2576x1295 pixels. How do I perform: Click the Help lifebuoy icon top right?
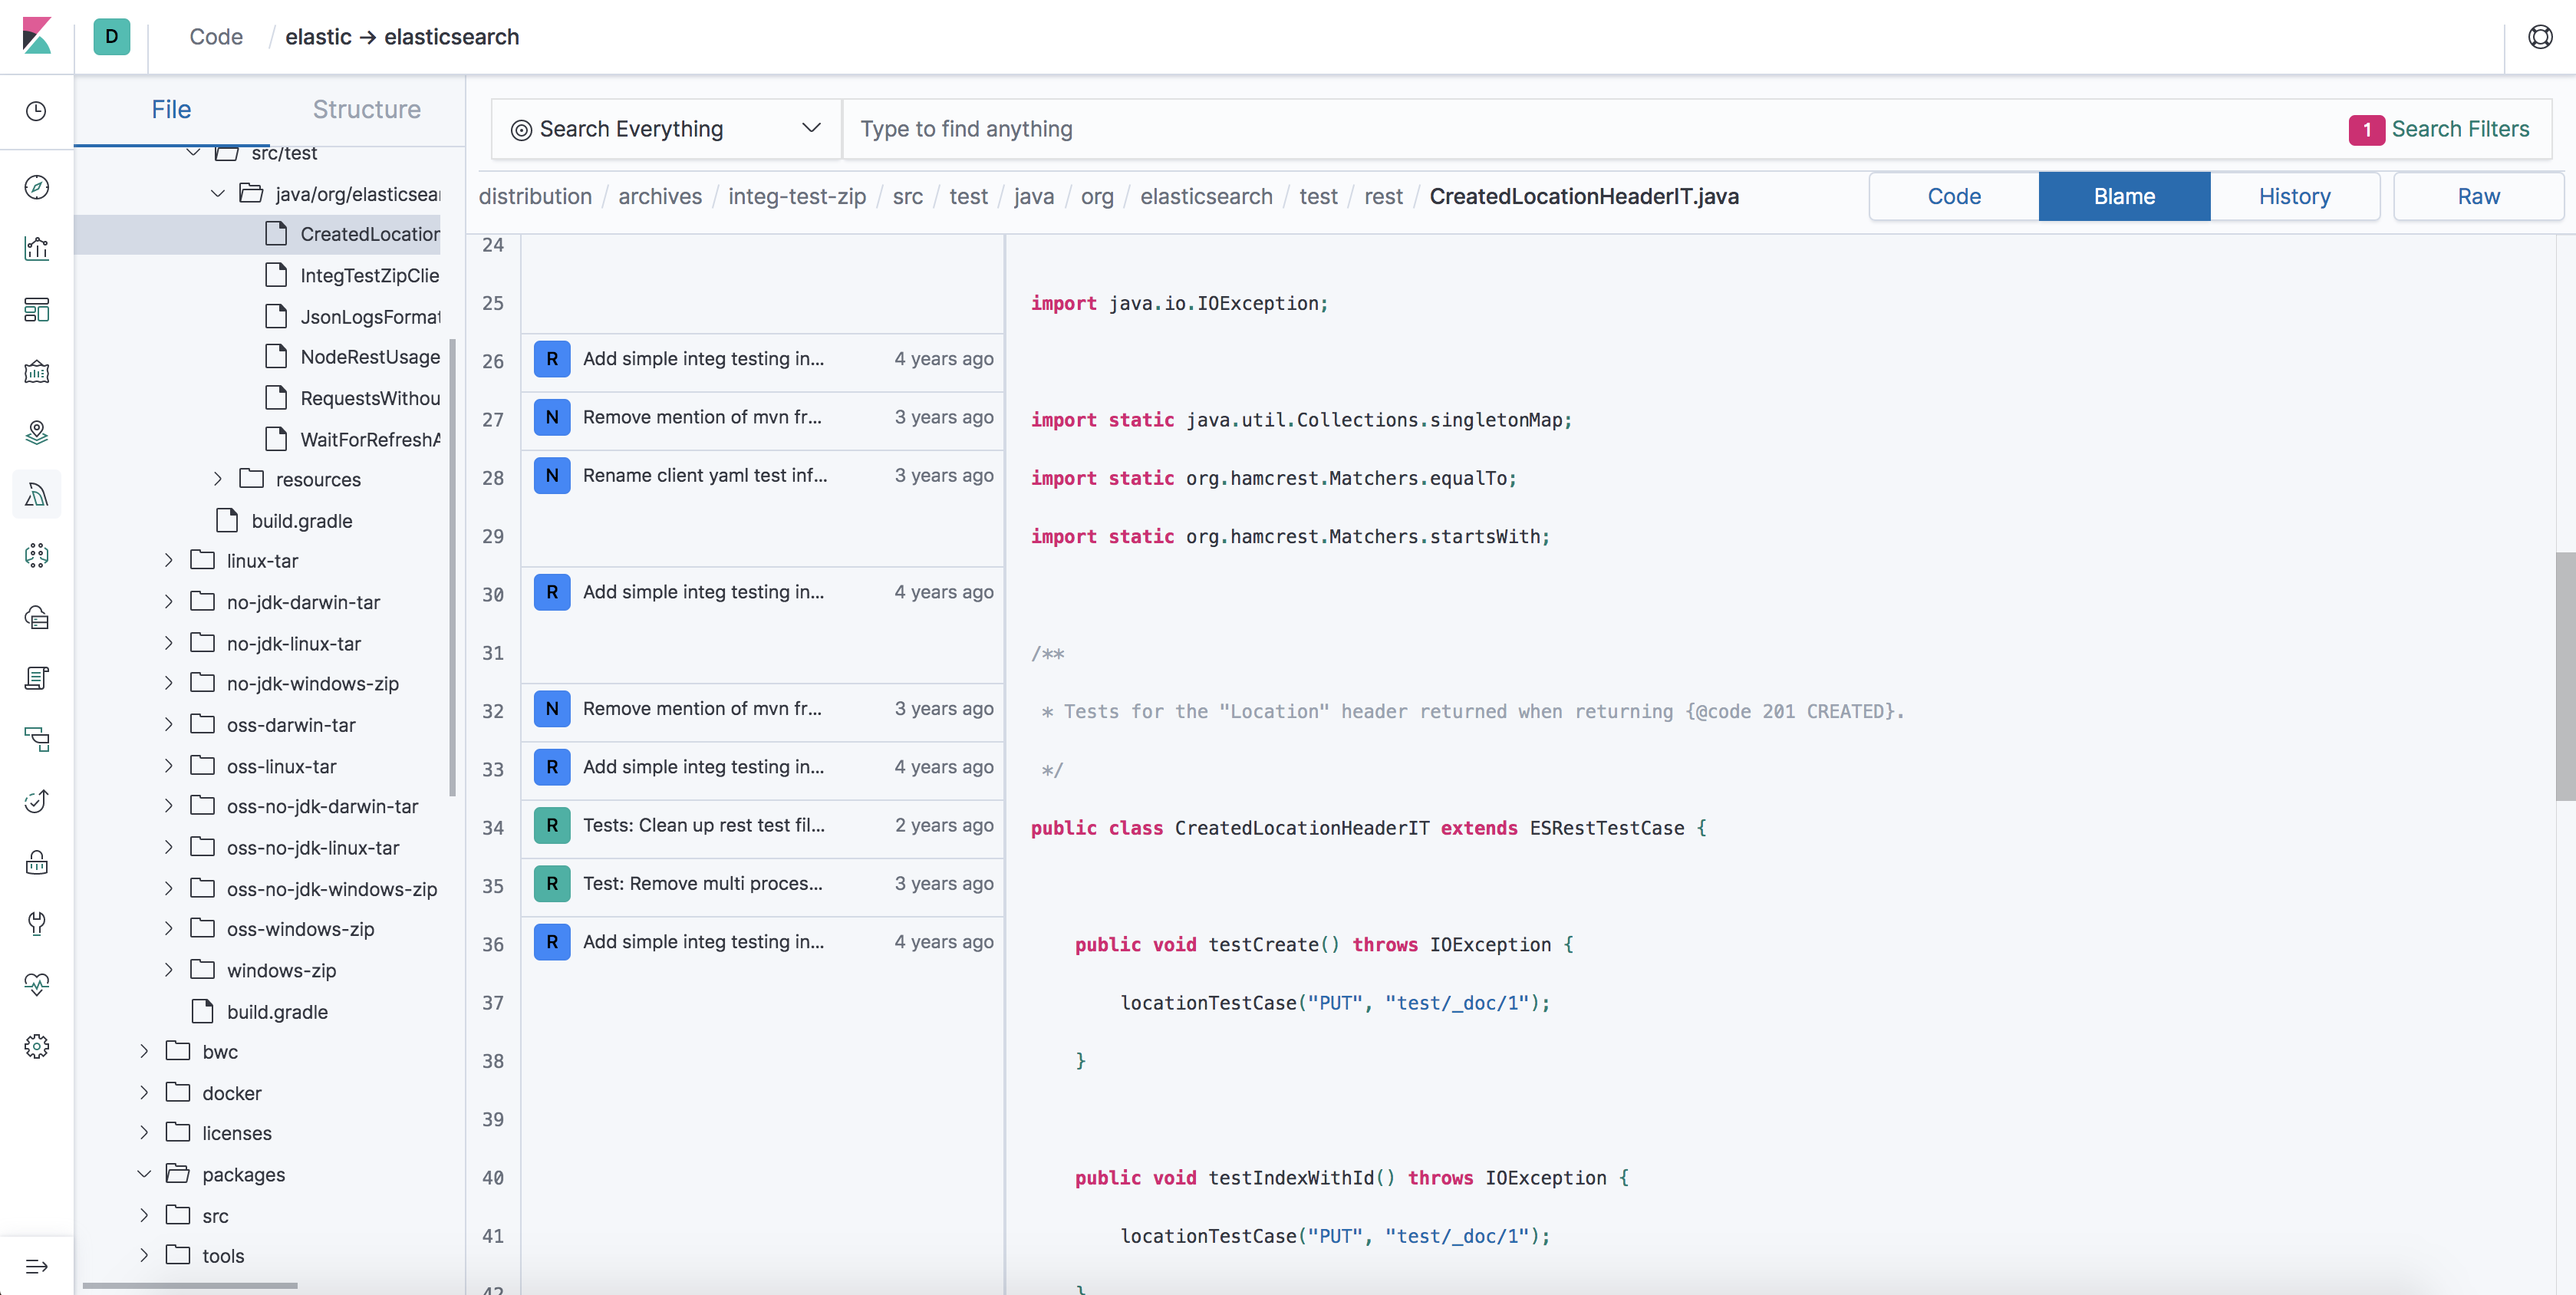(x=2540, y=37)
